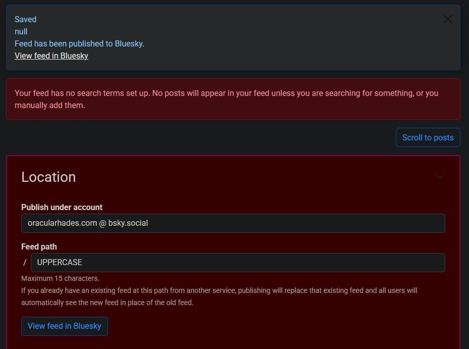The image size is (469, 349).
Task: Select the oracularhades.com @ bsky.social account selector
Action: coord(233,223)
